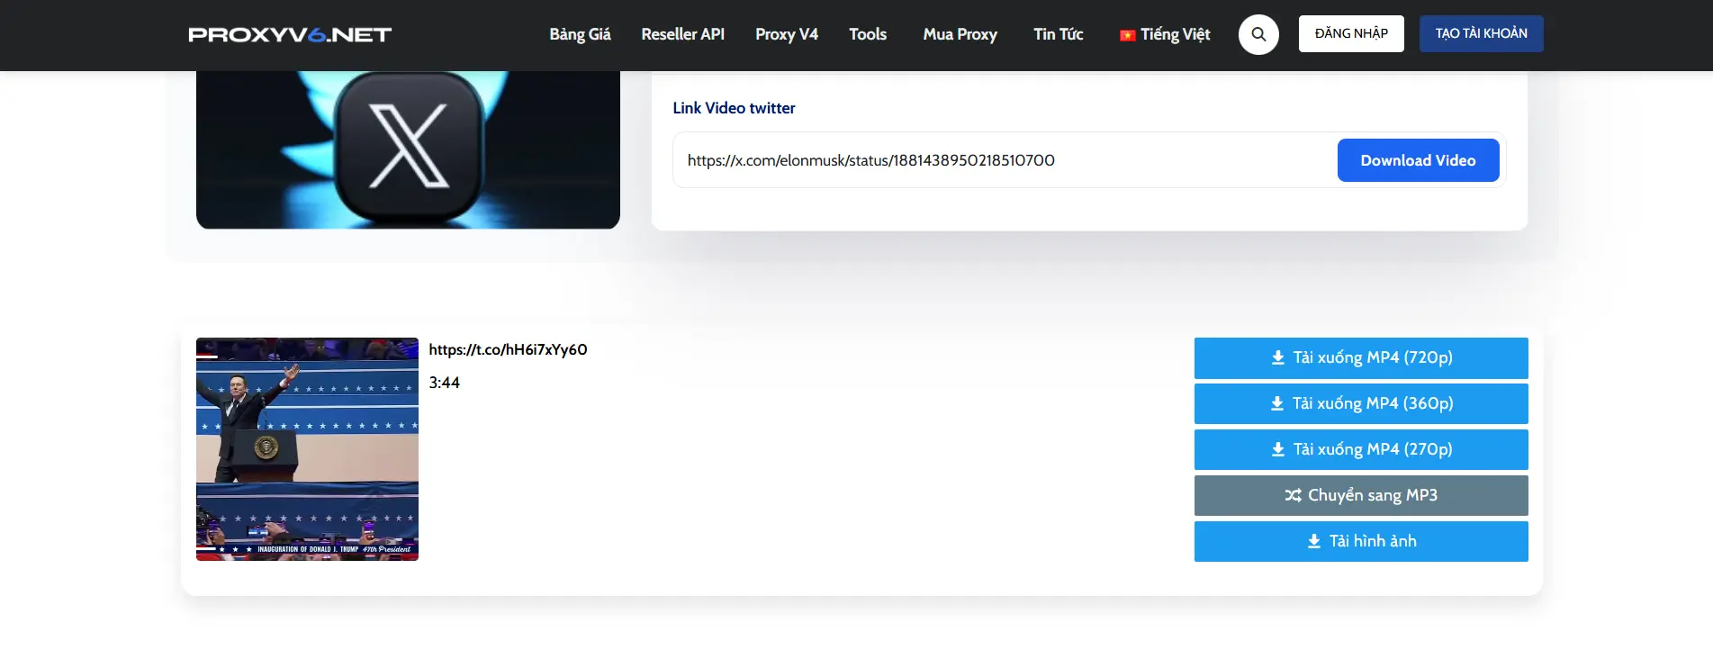The height and width of the screenshot is (650, 1713).
Task: Click the PROXYV6.NET logo
Action: [290, 34]
